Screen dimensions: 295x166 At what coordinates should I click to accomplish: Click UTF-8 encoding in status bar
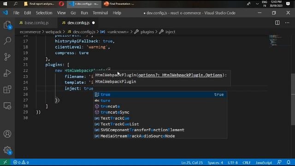232,162
